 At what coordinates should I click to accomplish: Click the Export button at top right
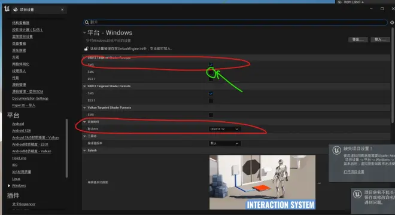358,40
